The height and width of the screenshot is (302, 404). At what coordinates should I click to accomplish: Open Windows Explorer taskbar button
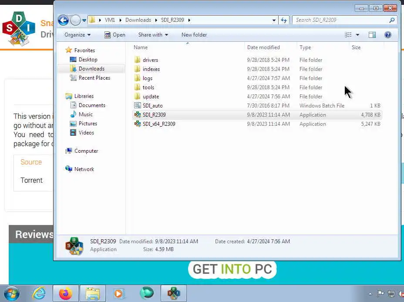click(93, 293)
